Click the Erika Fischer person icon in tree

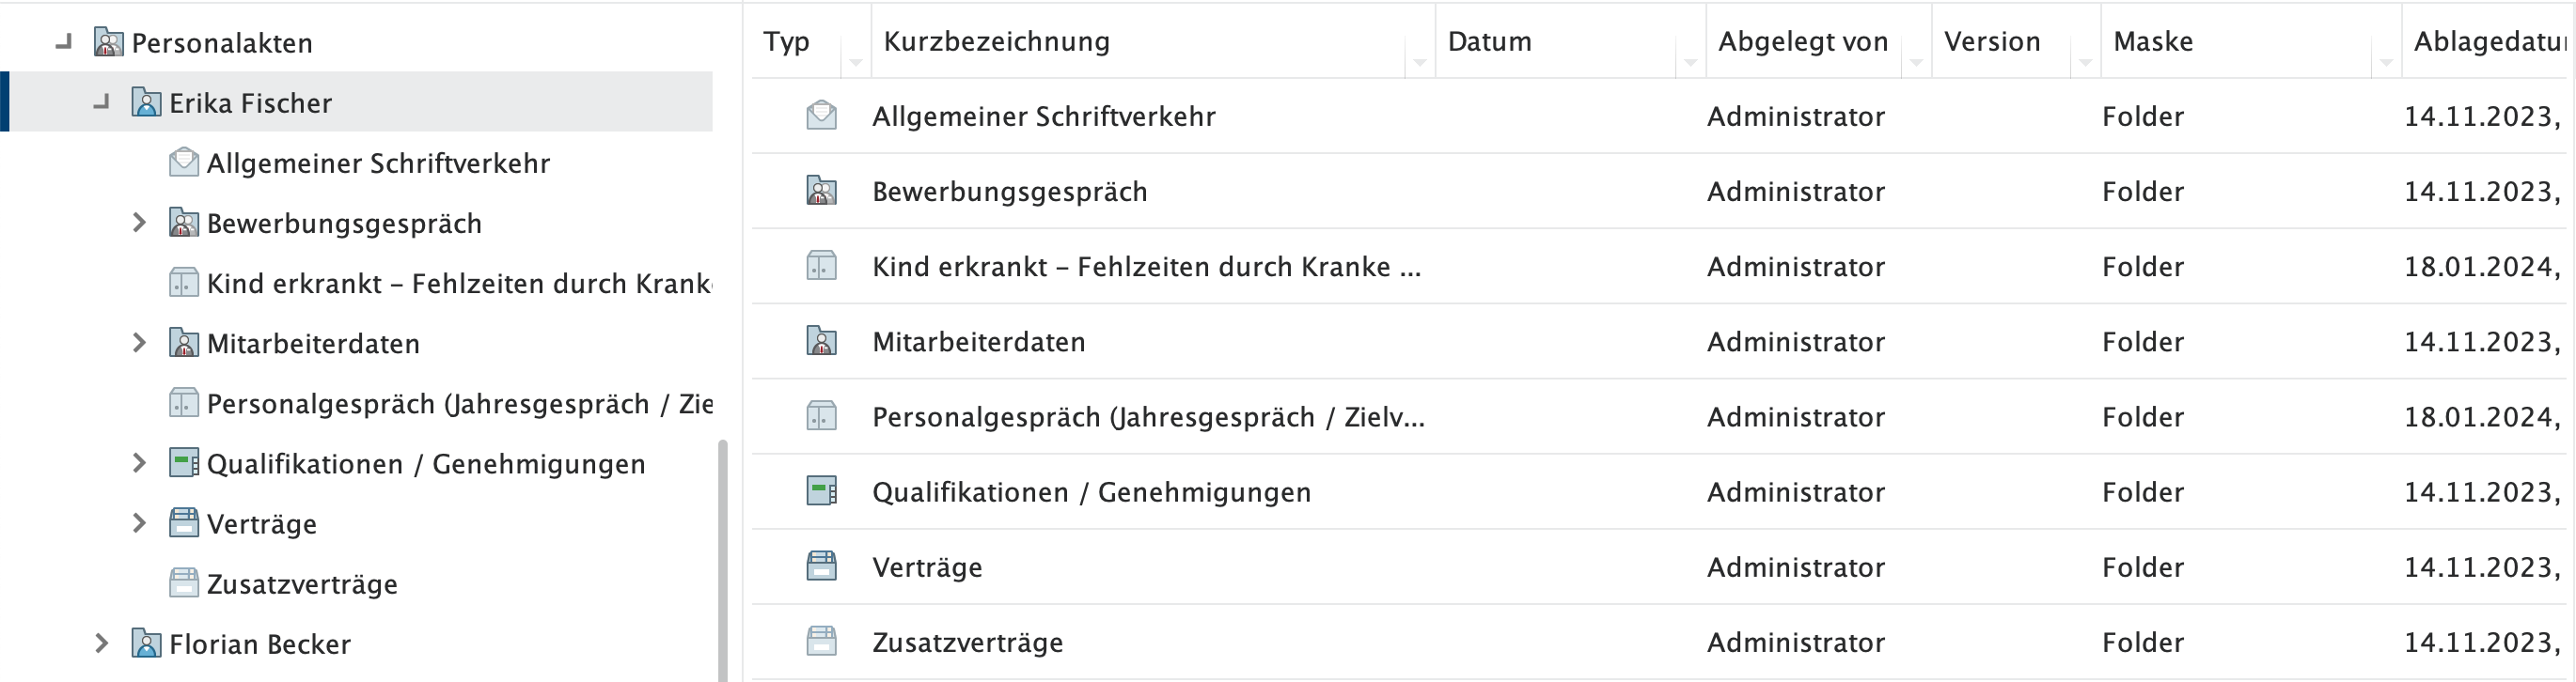pos(146,102)
